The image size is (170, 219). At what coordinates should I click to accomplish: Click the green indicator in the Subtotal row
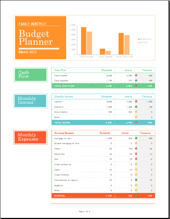click(x=136, y=195)
